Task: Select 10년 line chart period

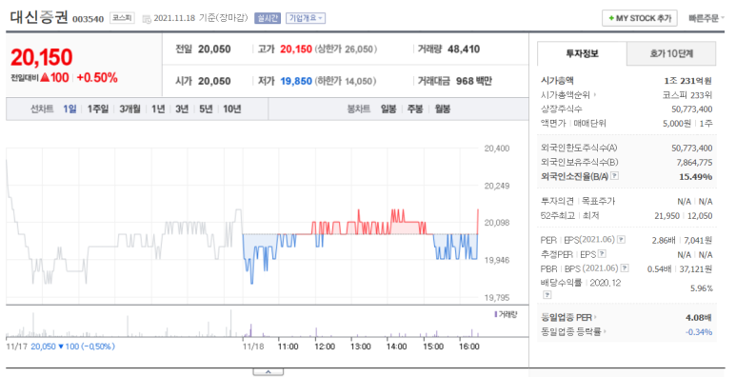Action: (232, 109)
